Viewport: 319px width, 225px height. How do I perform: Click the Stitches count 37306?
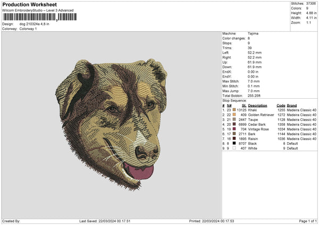311,4
